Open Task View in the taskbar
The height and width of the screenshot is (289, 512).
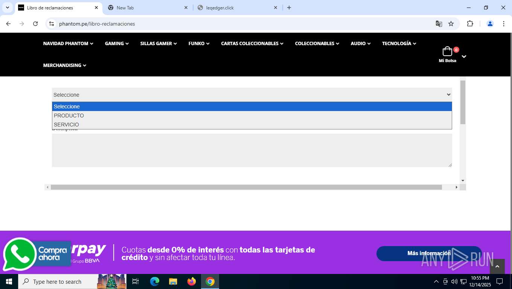(136, 281)
